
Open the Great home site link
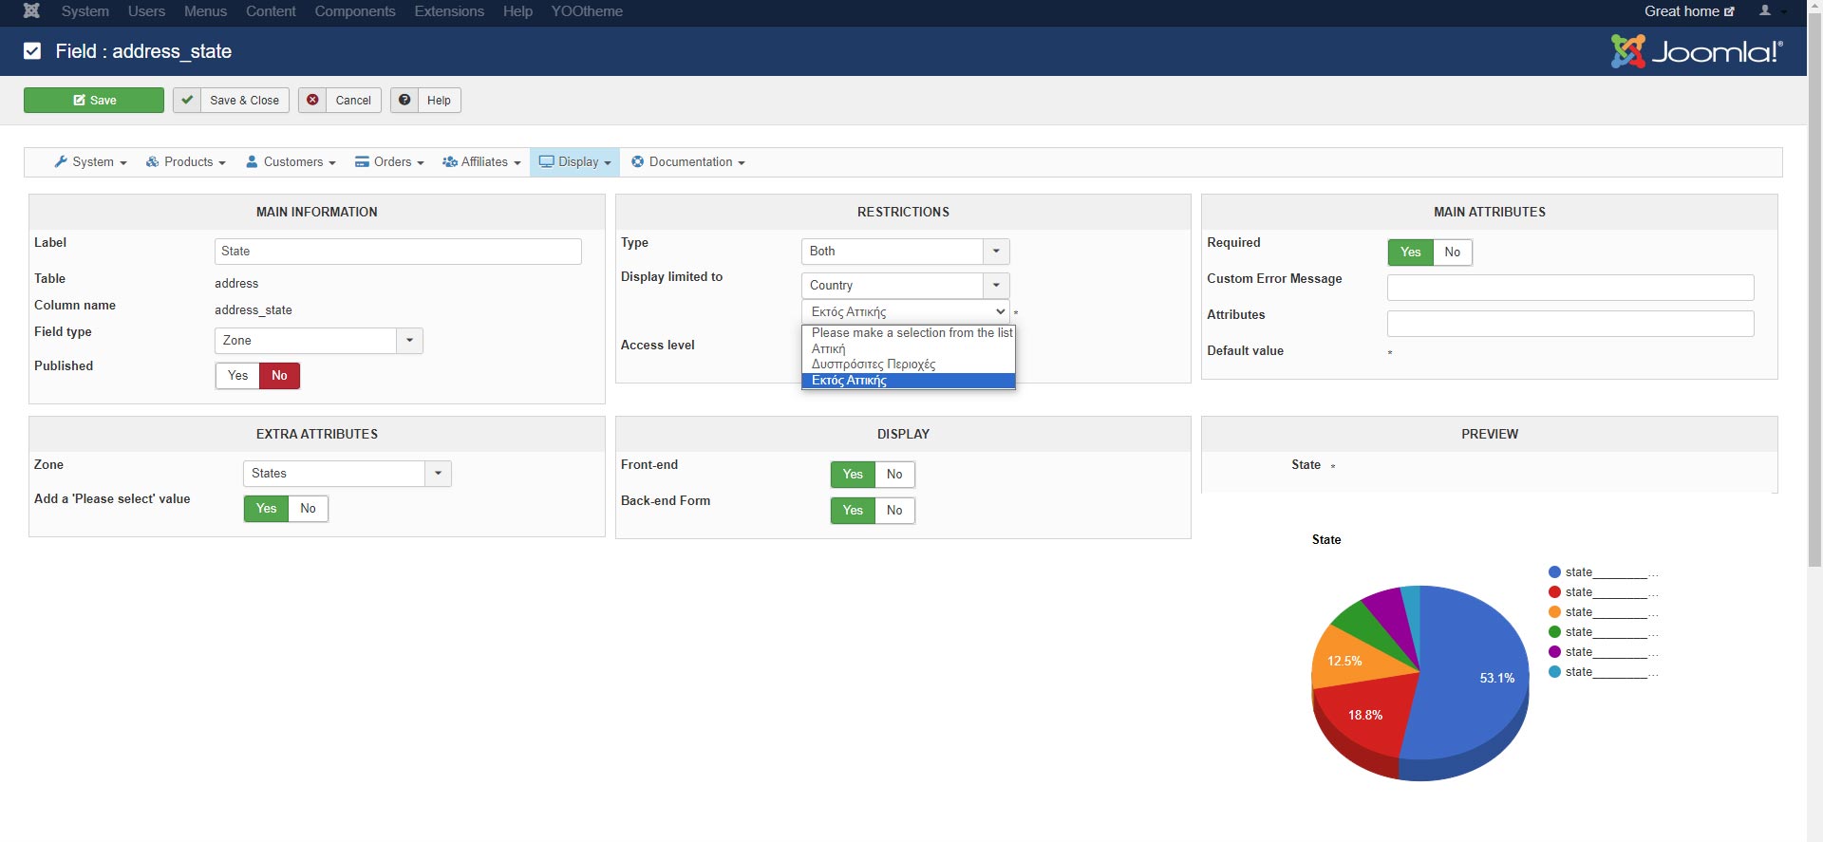(1688, 11)
